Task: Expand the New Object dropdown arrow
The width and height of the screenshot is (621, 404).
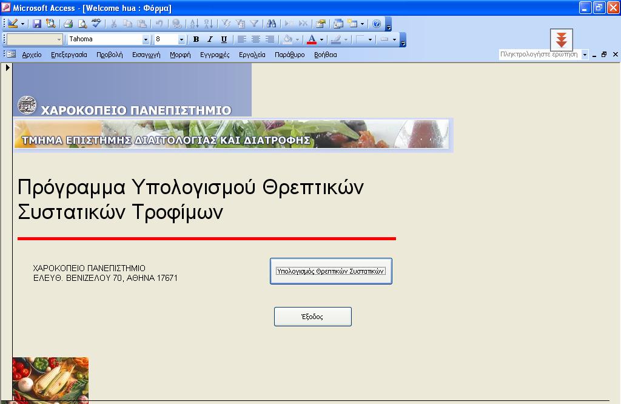Action: pos(362,24)
